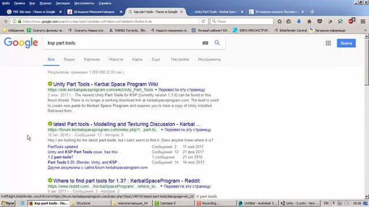Switch to 'FBX 3ds max' Google tab
The height and width of the screenshot is (207, 369).
point(34,11)
